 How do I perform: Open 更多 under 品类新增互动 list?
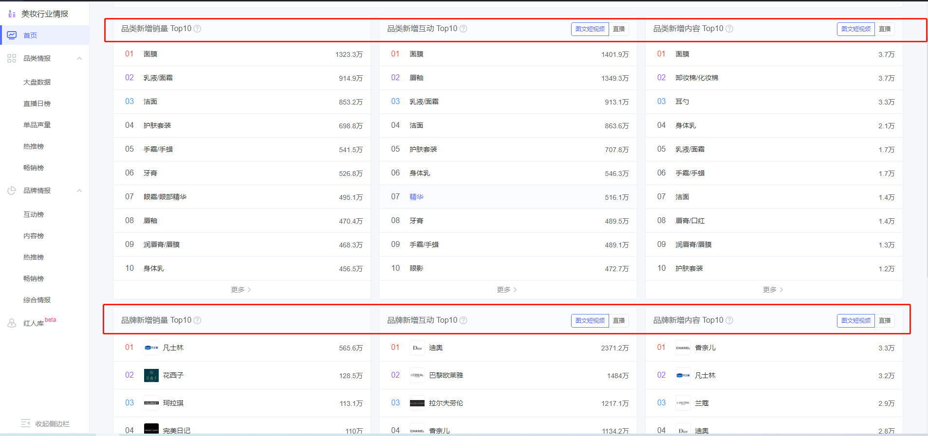507,290
